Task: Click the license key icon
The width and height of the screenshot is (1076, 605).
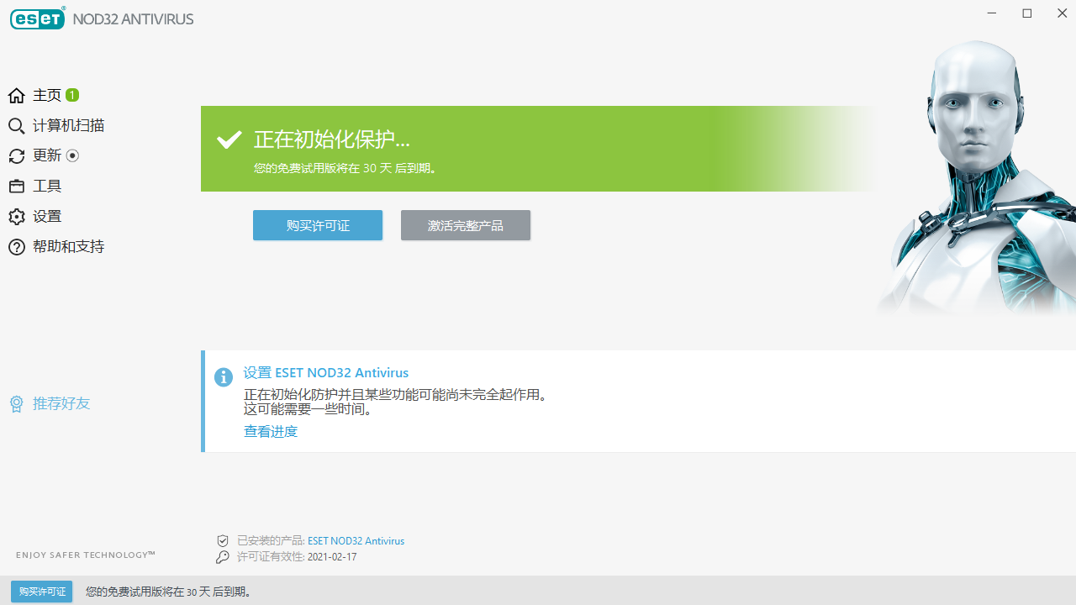Action: 222,556
